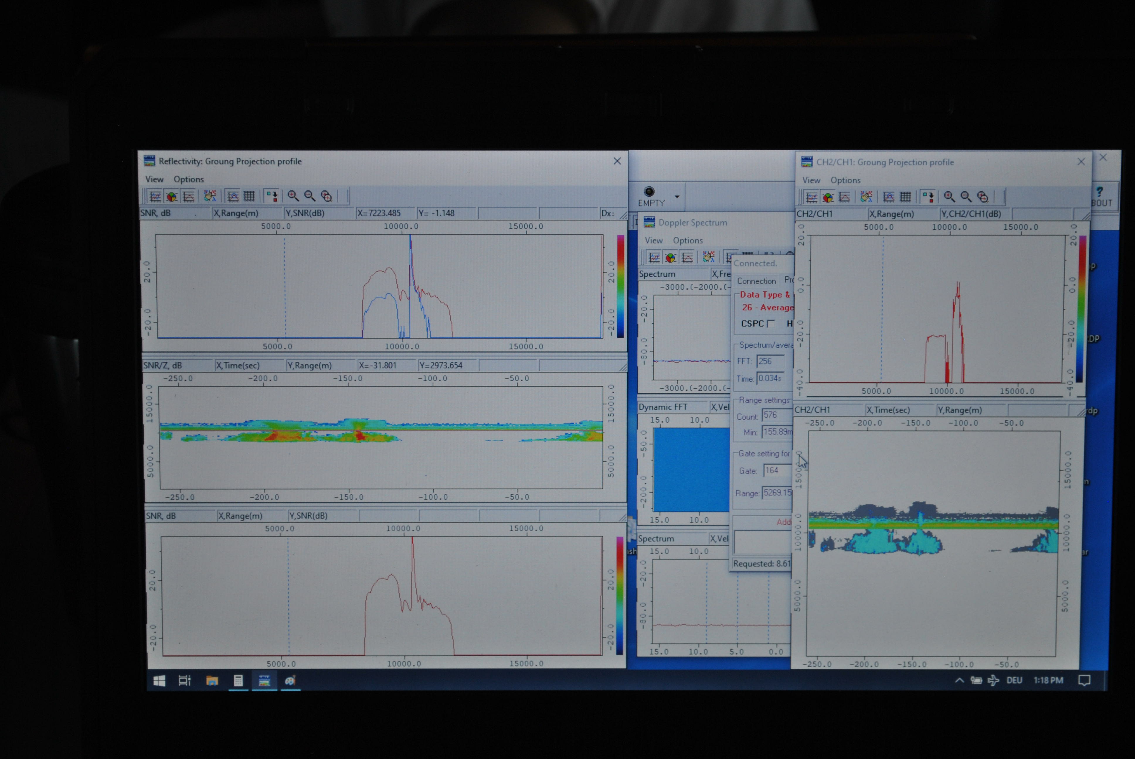
Task: Open Options menu in Reflectivity window
Action: (x=188, y=179)
